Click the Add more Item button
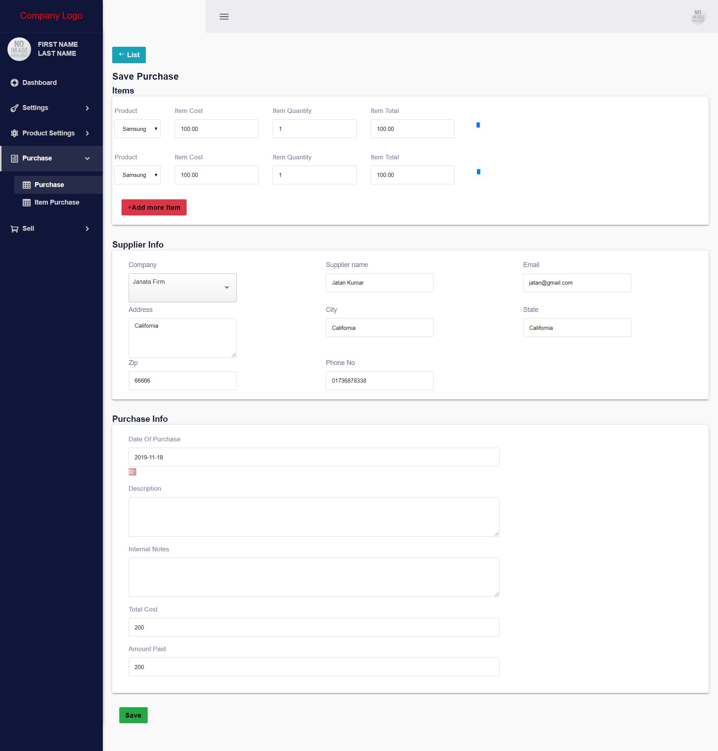 pyautogui.click(x=154, y=208)
